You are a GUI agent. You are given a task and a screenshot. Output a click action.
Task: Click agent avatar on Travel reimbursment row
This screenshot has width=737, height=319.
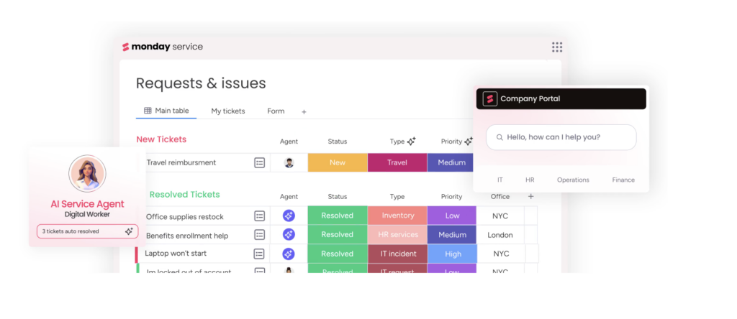click(289, 163)
